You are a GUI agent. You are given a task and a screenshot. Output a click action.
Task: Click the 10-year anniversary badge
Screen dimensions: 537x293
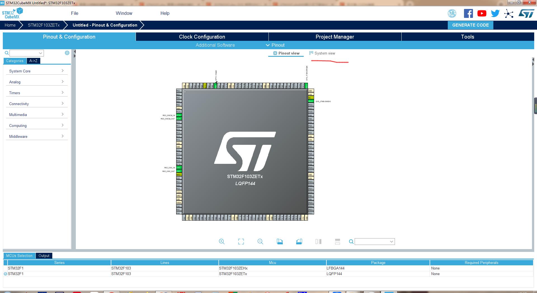click(452, 13)
